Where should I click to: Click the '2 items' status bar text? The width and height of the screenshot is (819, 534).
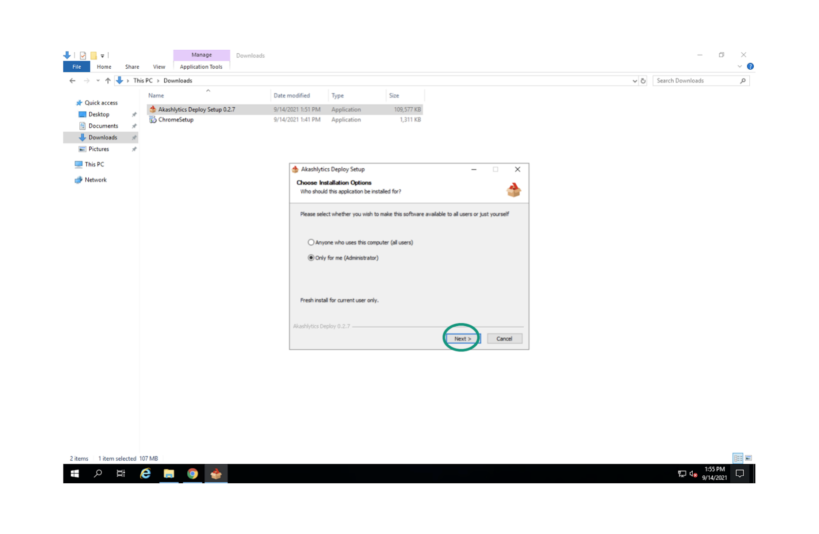tap(79, 459)
